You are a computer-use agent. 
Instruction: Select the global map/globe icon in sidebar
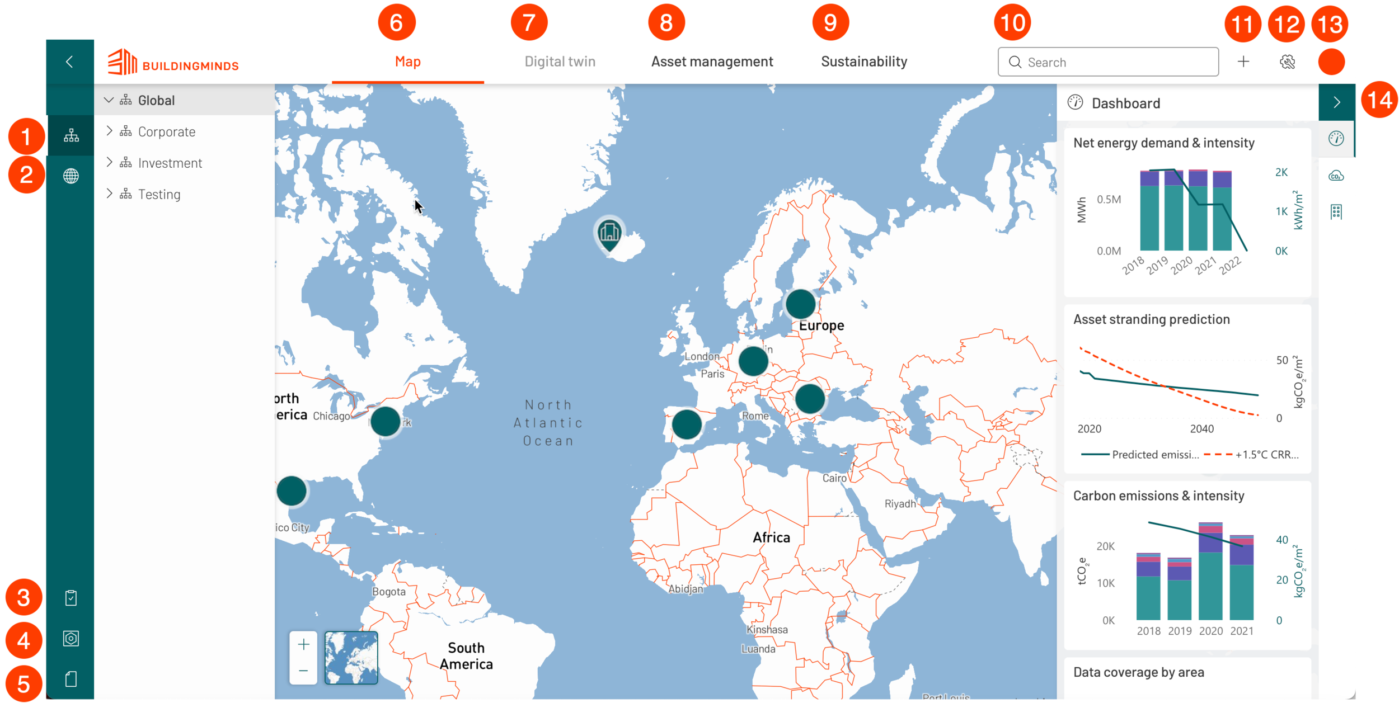click(70, 175)
